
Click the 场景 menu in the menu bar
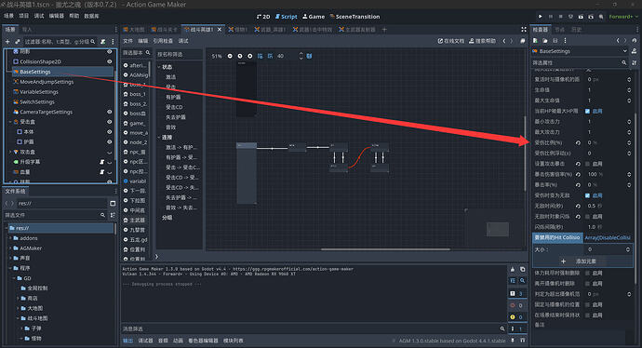coord(8,16)
